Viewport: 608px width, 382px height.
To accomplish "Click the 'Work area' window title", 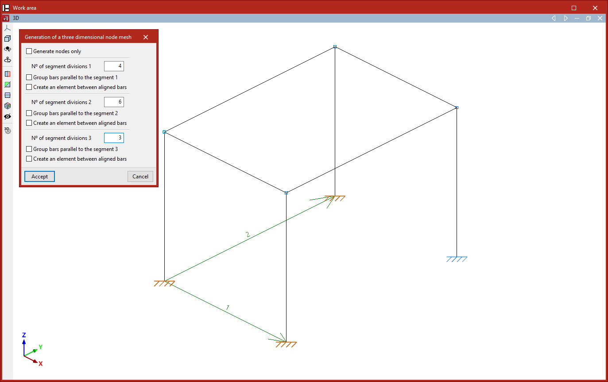I will coord(24,8).
